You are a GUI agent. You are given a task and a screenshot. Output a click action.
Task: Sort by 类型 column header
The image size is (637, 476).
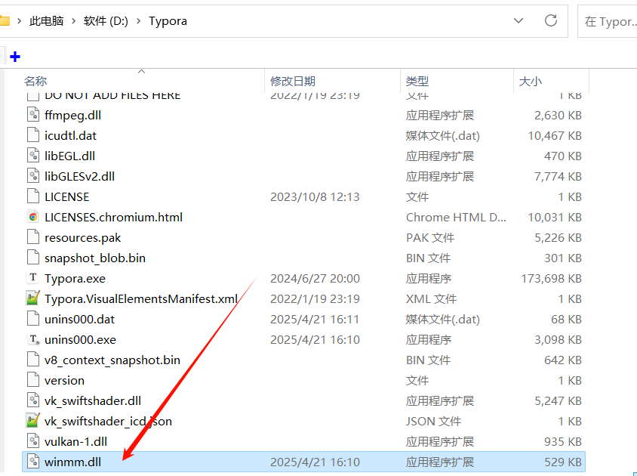tap(417, 82)
